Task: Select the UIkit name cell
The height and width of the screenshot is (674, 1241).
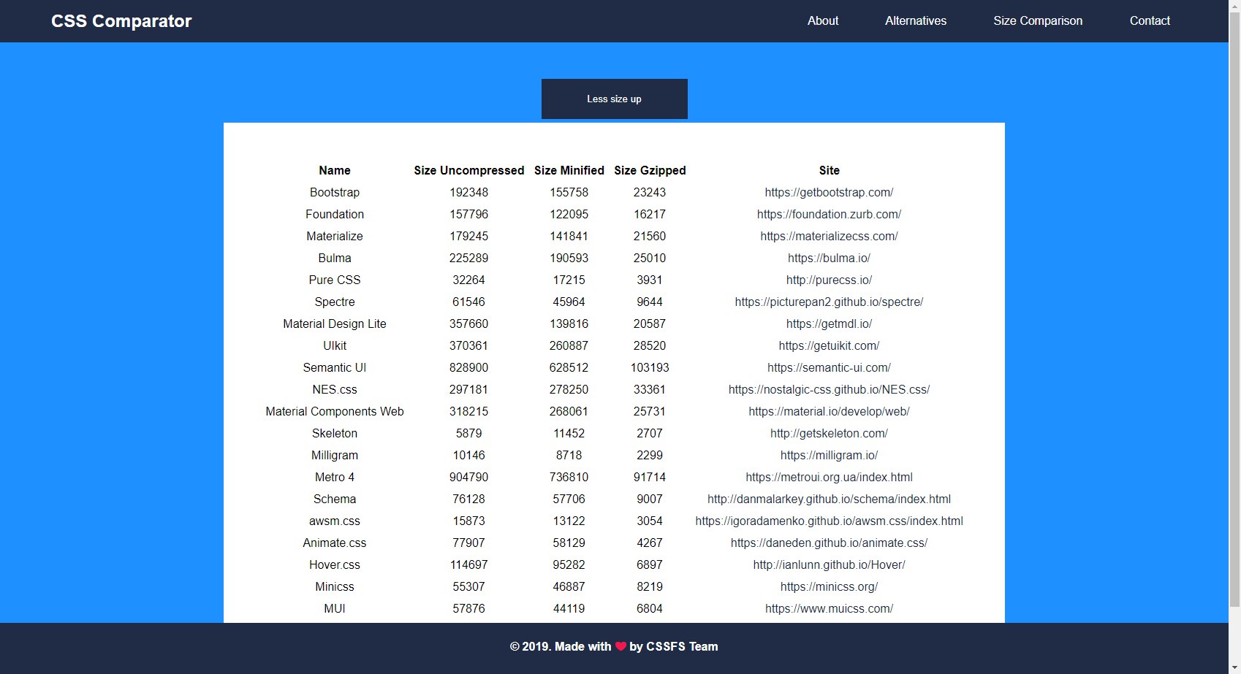Action: (x=335, y=345)
